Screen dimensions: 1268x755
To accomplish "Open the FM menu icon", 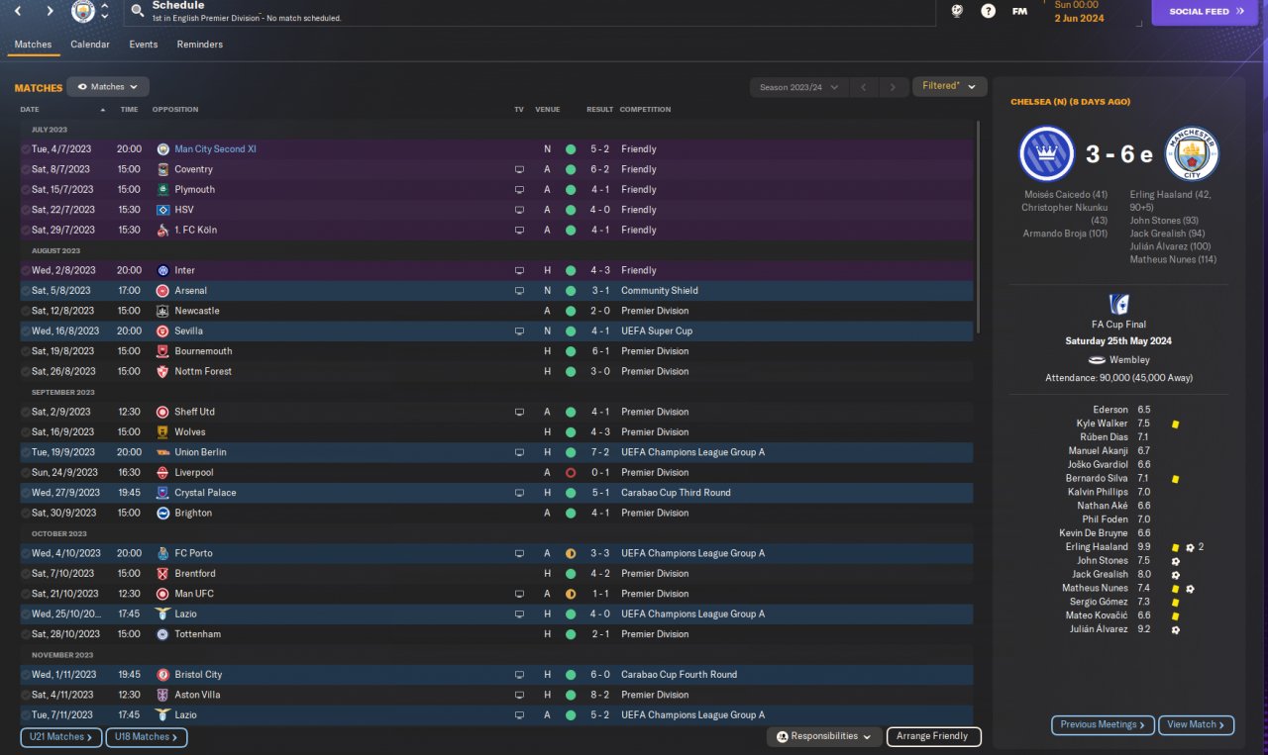I will coord(1019,11).
